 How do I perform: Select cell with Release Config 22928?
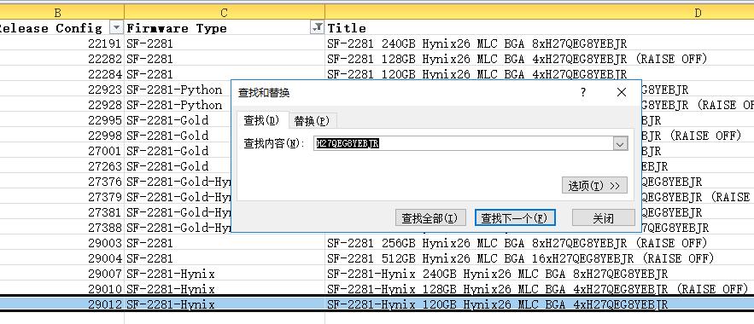point(62,105)
